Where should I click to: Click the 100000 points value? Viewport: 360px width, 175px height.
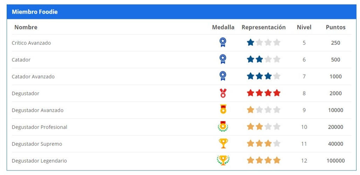[335, 161]
